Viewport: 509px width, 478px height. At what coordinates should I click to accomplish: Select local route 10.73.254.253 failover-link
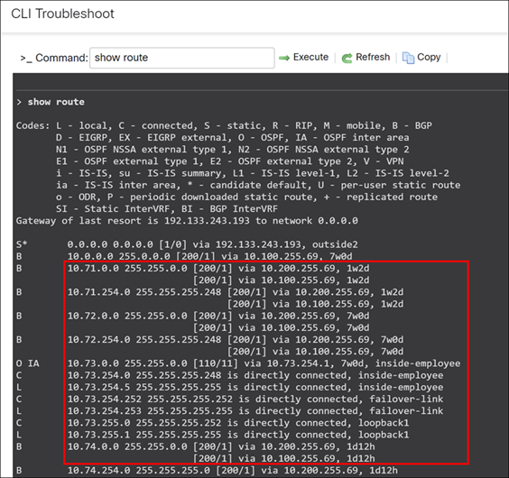pyautogui.click(x=230, y=411)
